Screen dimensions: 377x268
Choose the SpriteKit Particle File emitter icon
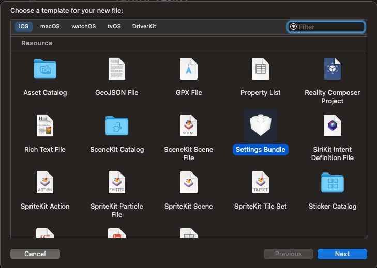[116, 182]
